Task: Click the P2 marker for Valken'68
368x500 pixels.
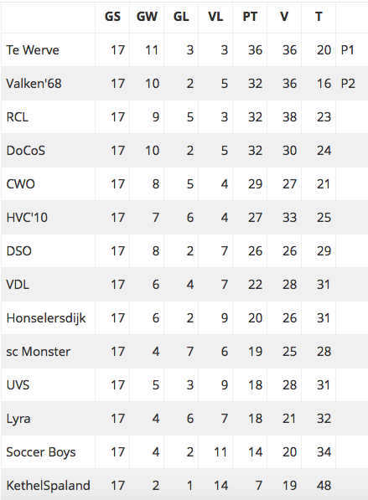Action: pyautogui.click(x=348, y=84)
